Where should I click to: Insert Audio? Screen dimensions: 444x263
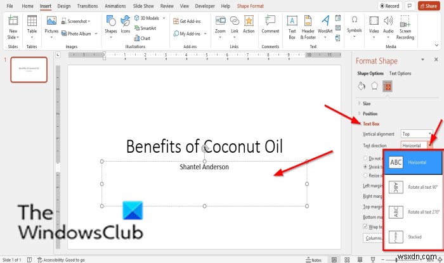click(x=388, y=27)
